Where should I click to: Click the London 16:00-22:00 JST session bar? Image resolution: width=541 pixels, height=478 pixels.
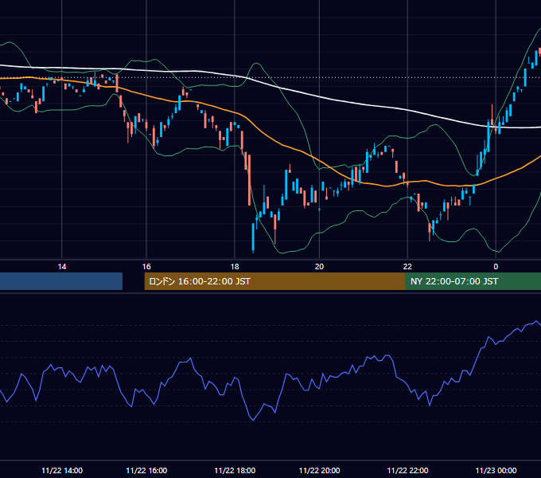point(274,281)
